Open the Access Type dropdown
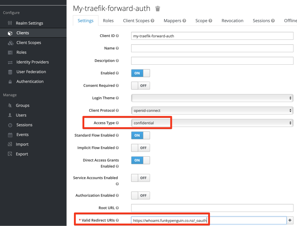Viewport: 297px width, 226px height. click(x=212, y=123)
